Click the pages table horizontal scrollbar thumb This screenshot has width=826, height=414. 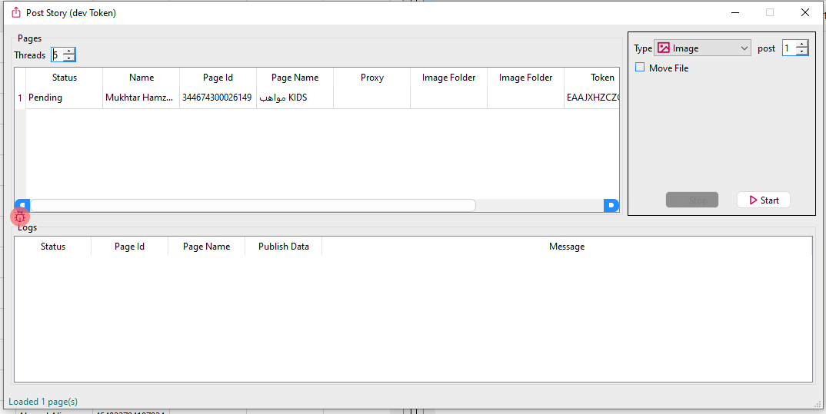coord(253,205)
